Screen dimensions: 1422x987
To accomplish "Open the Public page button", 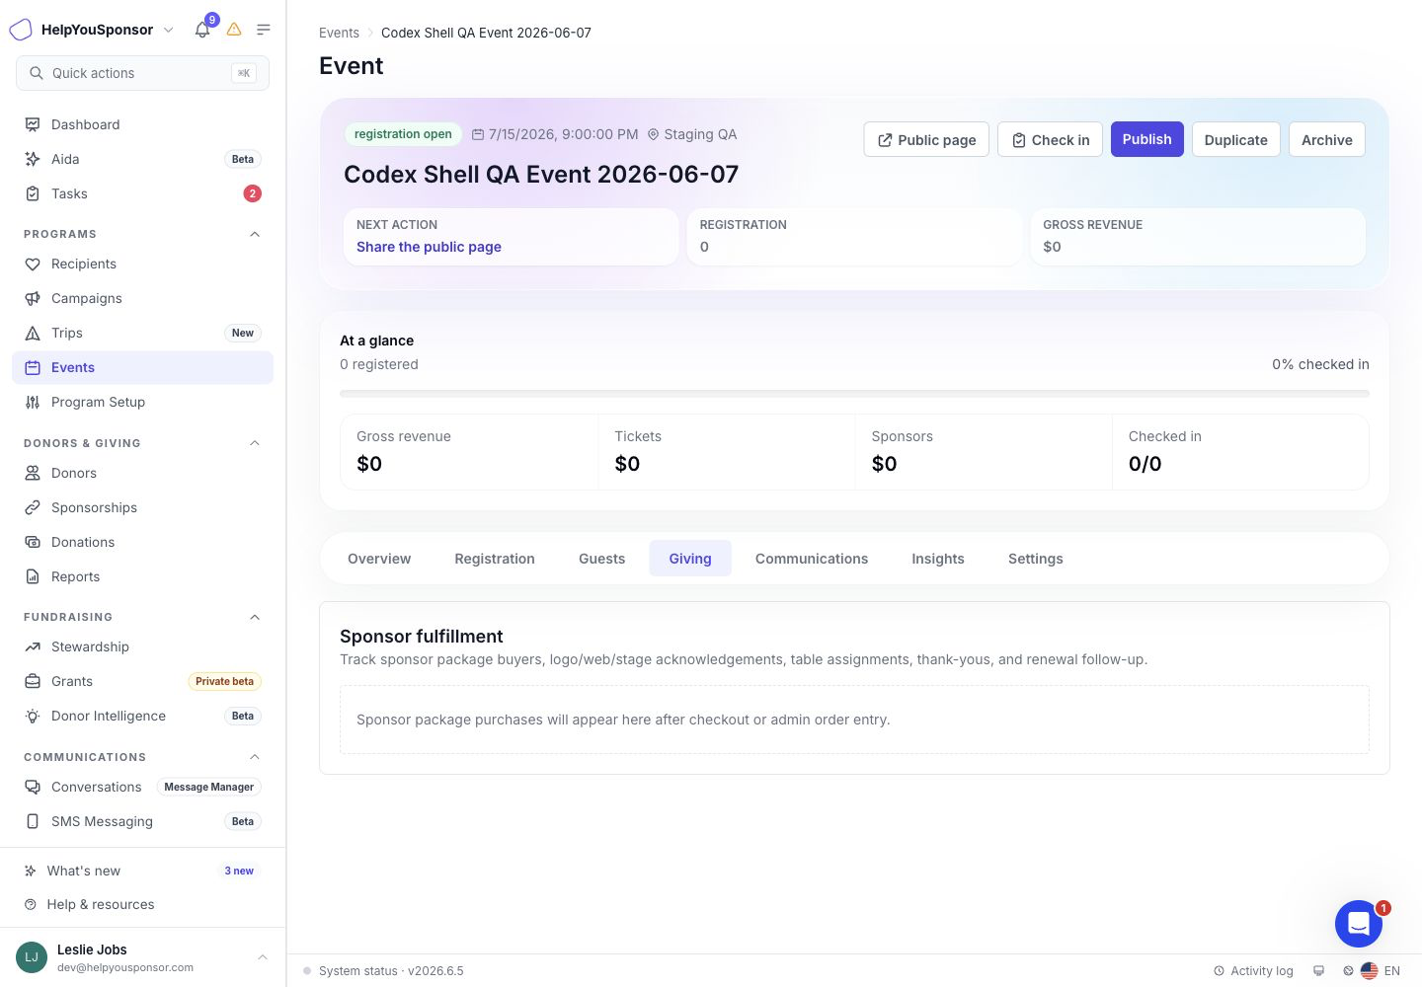I will [926, 139].
